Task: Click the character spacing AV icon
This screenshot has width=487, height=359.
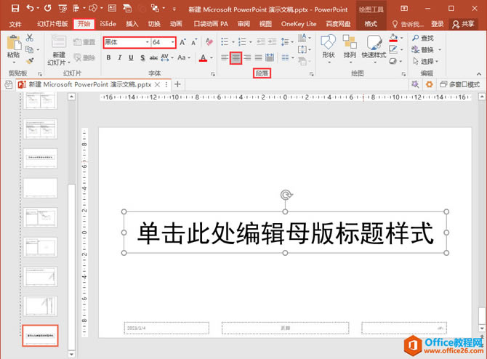Action: point(164,57)
